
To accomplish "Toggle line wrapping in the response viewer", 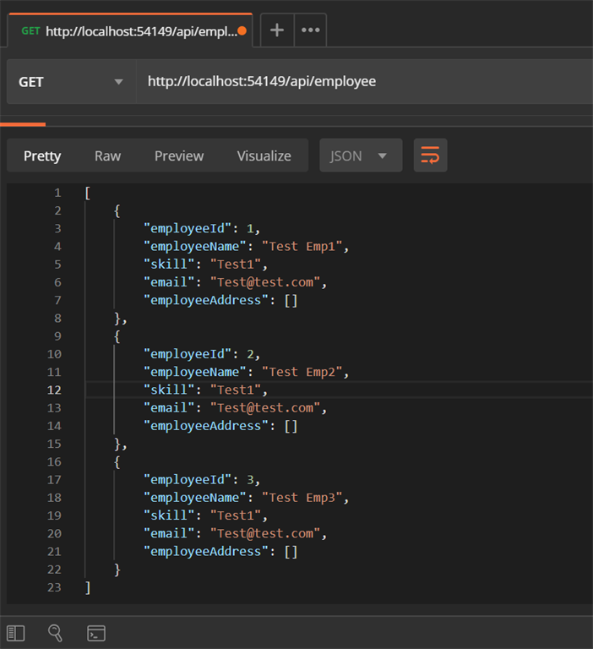I will coord(430,155).
